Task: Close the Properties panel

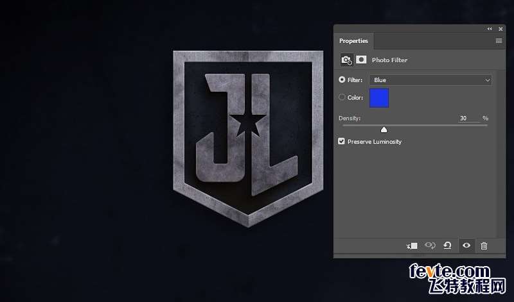Action: [x=501, y=29]
